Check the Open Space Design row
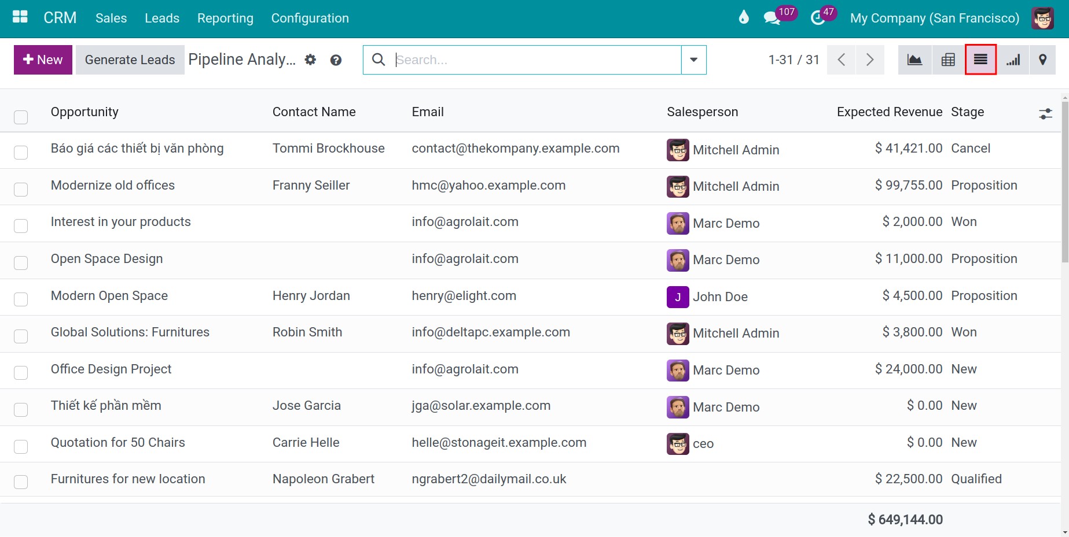This screenshot has width=1069, height=537. (21, 262)
